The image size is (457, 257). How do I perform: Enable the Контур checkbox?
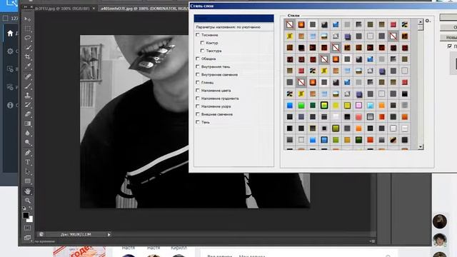tap(202, 43)
